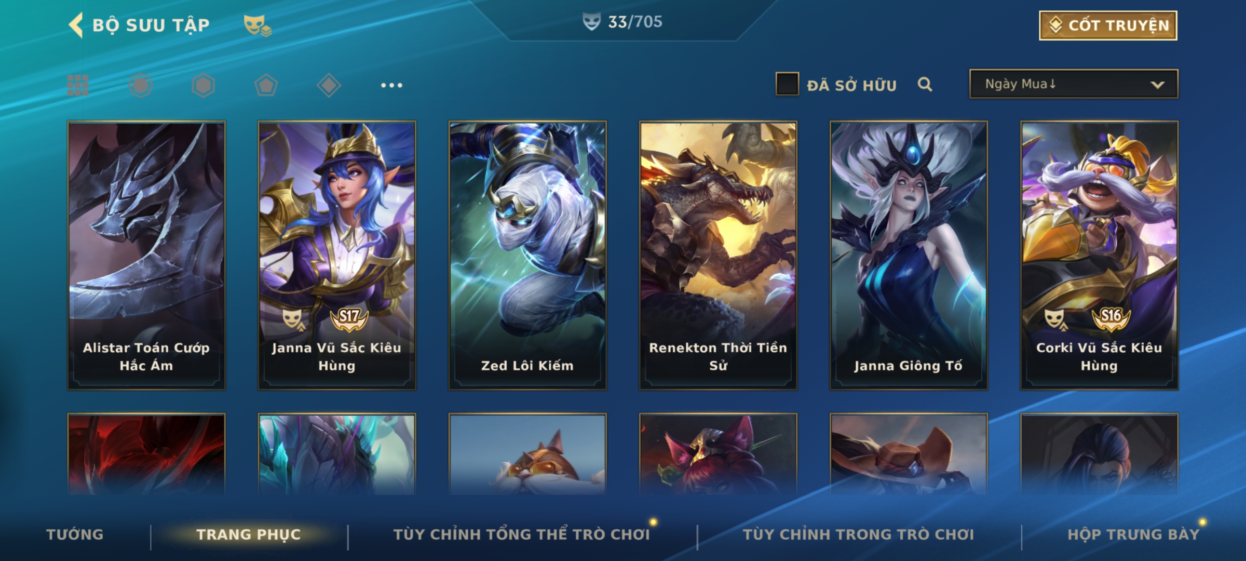The width and height of the screenshot is (1246, 561).
Task: Click the search magnifier icon
Action: pyautogui.click(x=925, y=84)
